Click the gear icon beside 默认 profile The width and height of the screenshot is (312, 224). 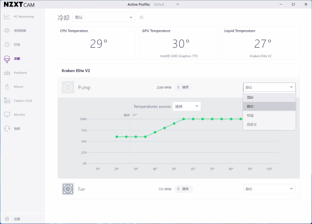(141, 17)
